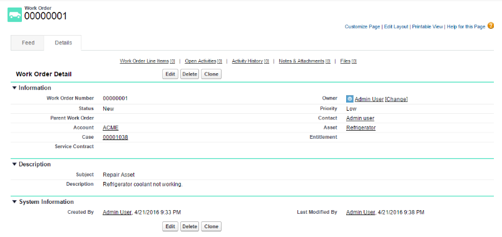Viewport: 502px width, 237px height.
Task: Open the Edit Layout link
Action: [396, 26]
